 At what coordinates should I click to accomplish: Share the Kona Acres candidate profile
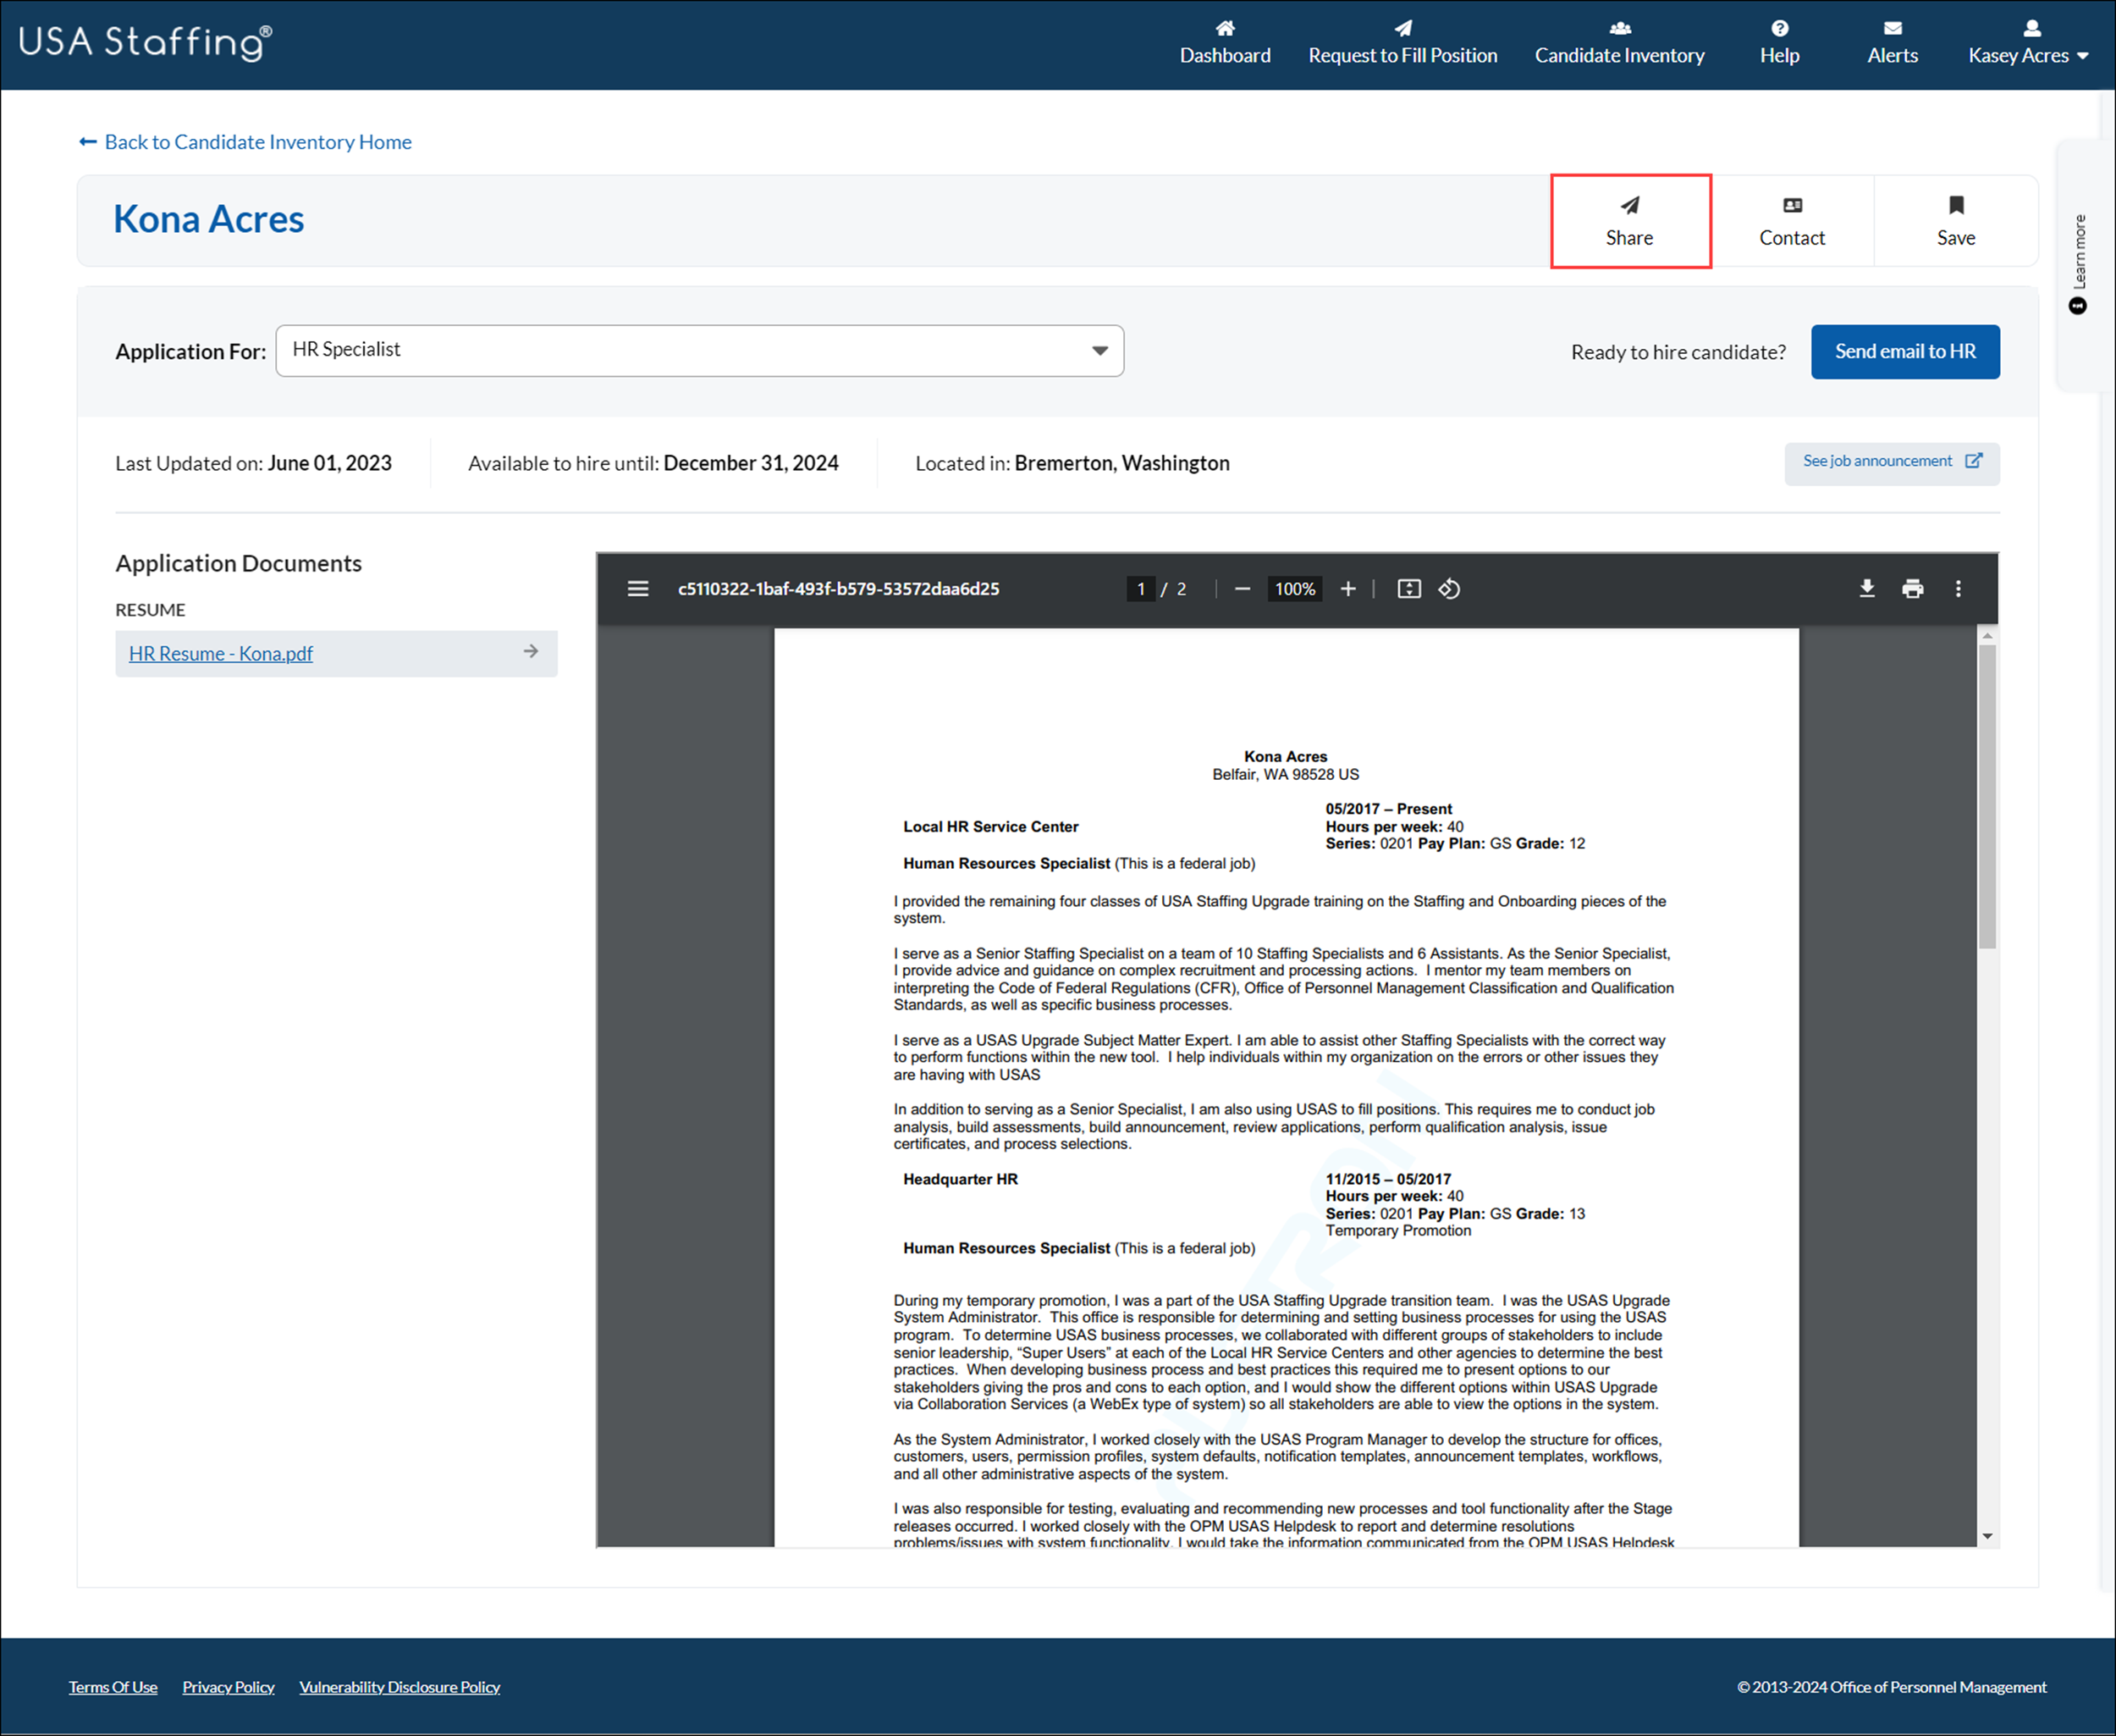coord(1630,220)
